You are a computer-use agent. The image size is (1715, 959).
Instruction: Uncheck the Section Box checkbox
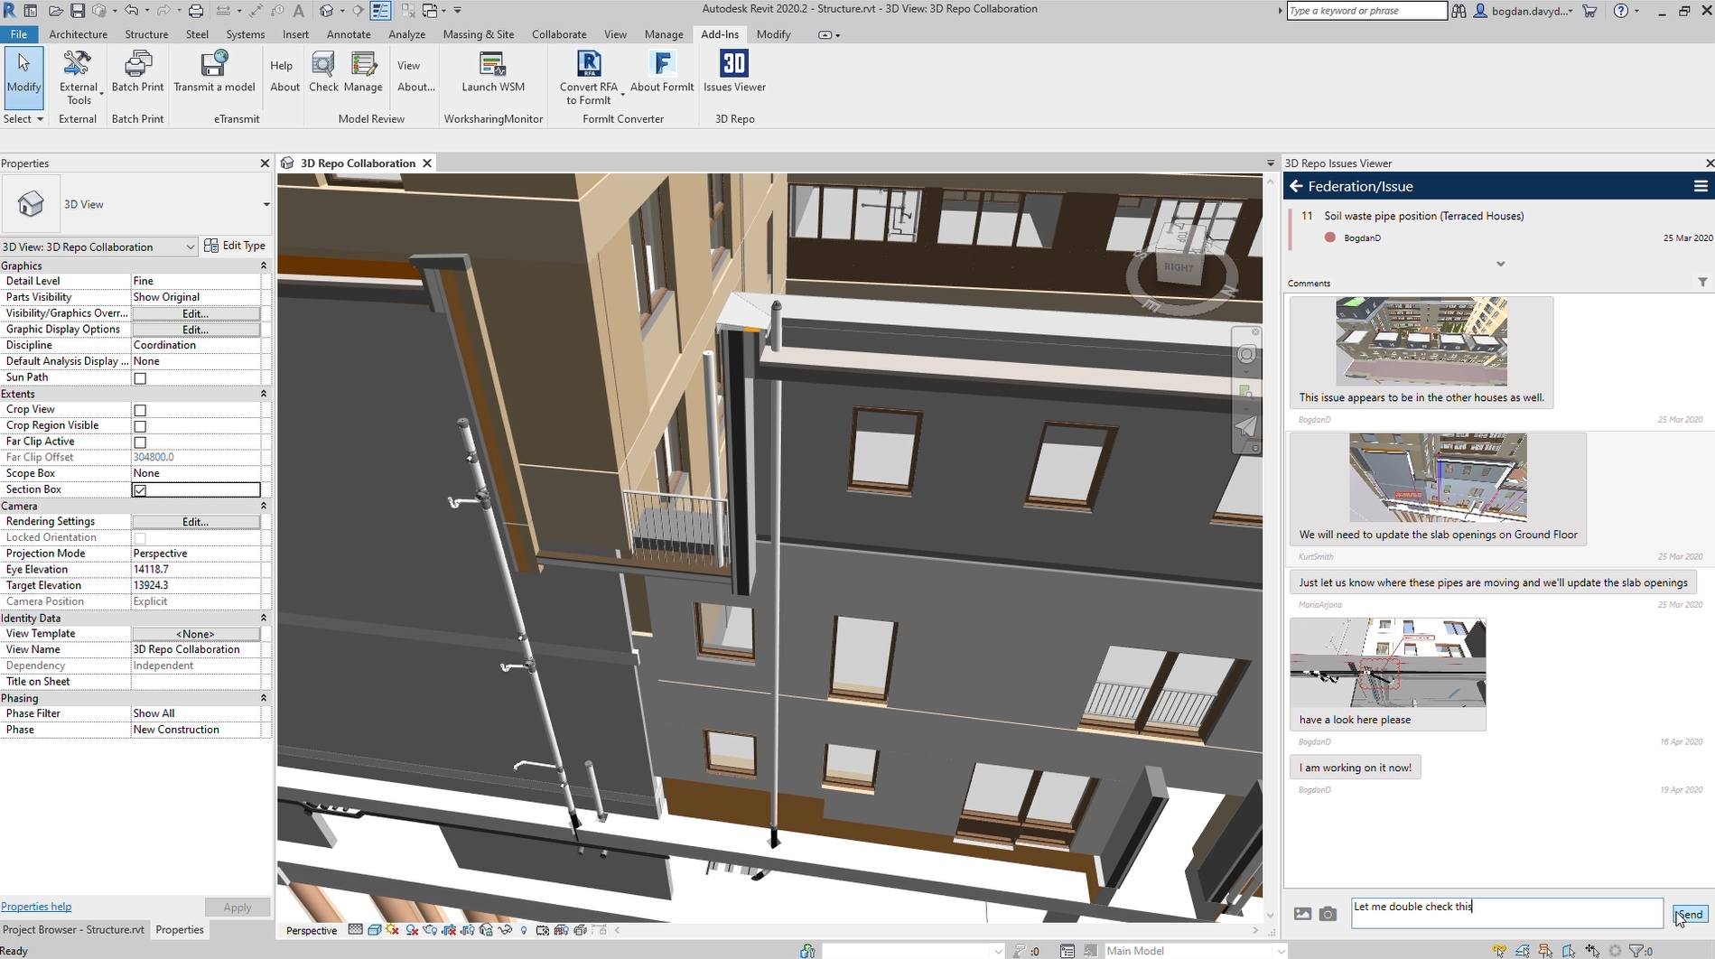click(x=140, y=489)
